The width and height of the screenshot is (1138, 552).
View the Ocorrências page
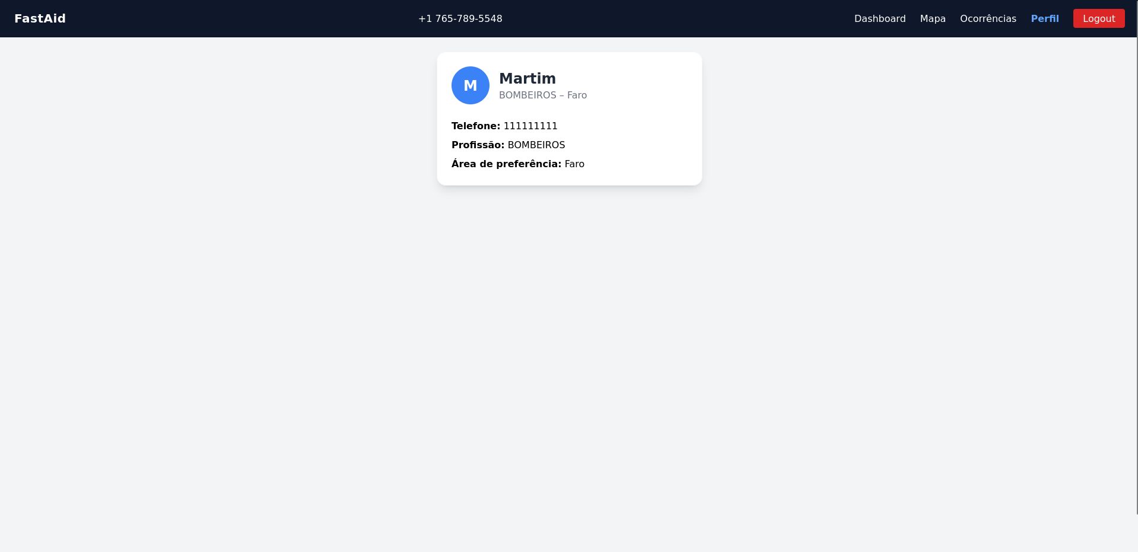point(988,18)
